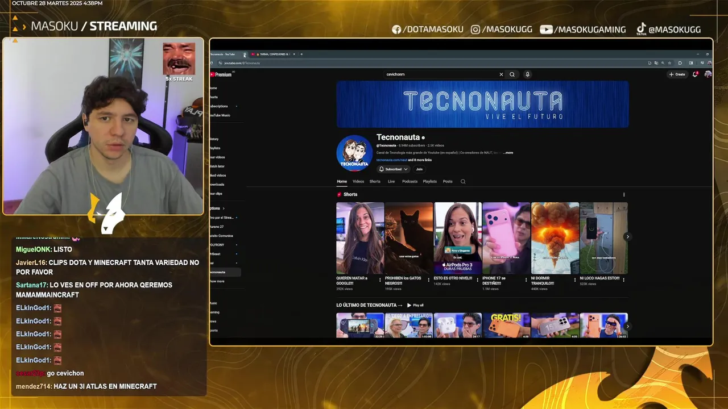Screen dimensions: 728x409
Task: Click Play all for latest videos
Action: [x=415, y=306]
